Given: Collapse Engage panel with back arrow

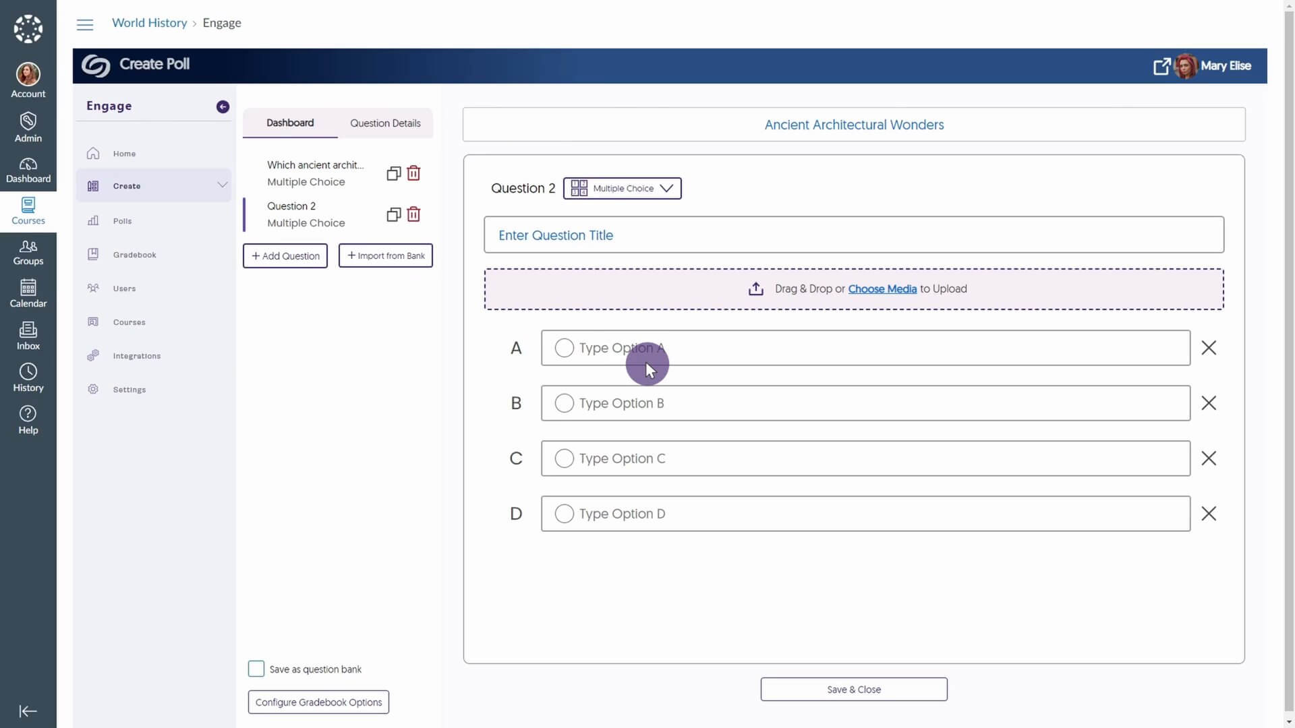Looking at the screenshot, I should click(x=223, y=107).
